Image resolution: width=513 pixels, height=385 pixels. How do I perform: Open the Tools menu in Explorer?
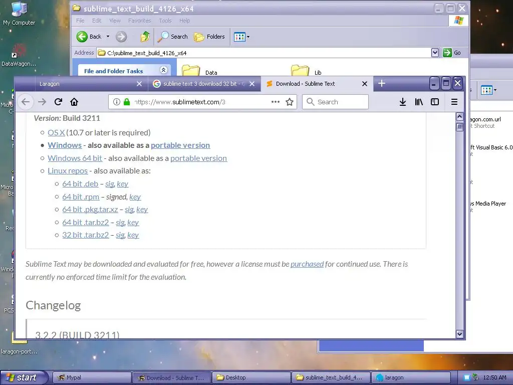click(x=165, y=21)
